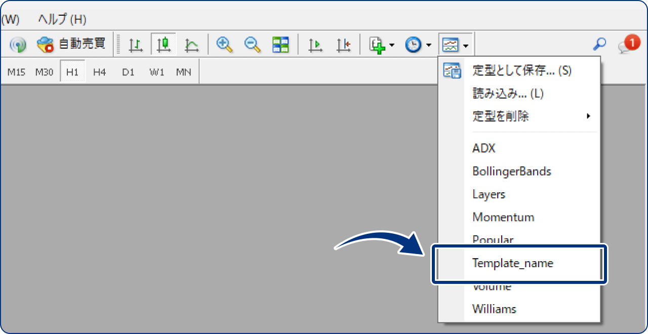
Task: Switch to line chart icon
Action: coord(191,45)
